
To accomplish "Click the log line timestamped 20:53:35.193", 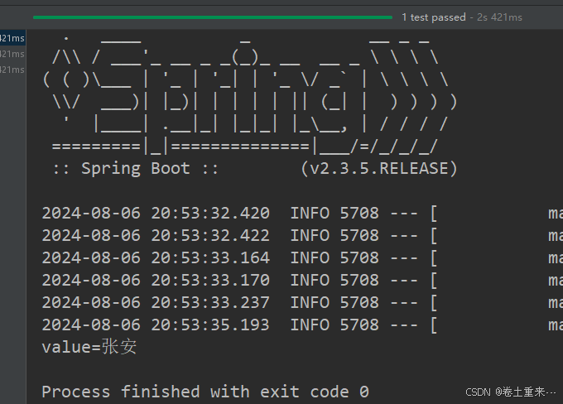I will (x=302, y=325).
